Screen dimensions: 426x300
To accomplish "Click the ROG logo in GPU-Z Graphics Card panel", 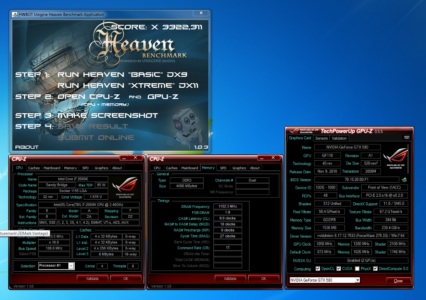I will click(x=396, y=159).
